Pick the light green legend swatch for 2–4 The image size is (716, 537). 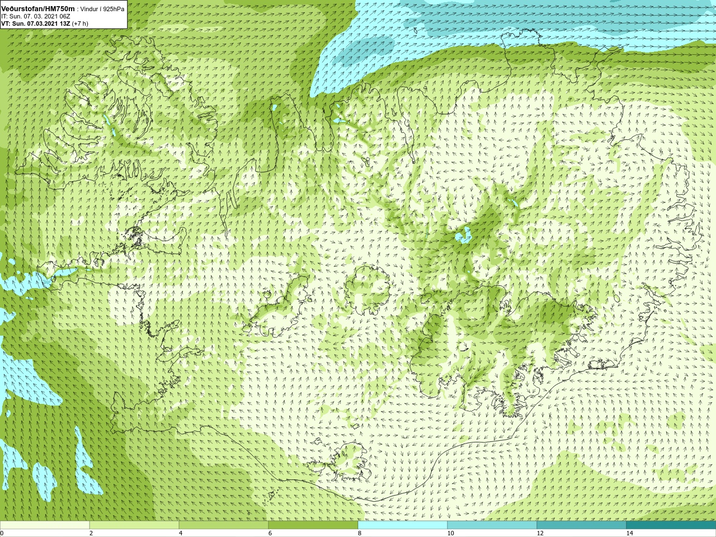(134, 525)
